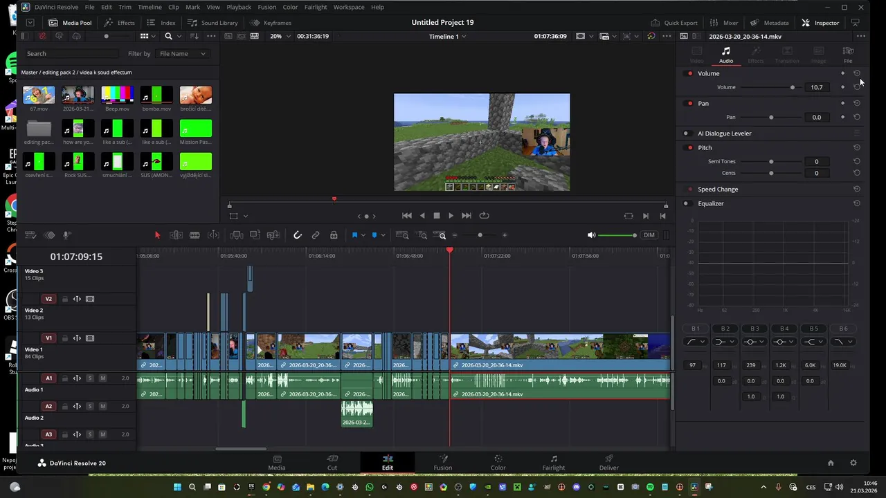This screenshot has width=886, height=498.
Task: Expand the flag color dropdown arrow
Action: click(363, 235)
